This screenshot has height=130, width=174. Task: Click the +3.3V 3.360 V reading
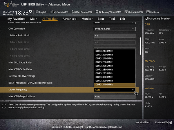click(x=148, y=106)
